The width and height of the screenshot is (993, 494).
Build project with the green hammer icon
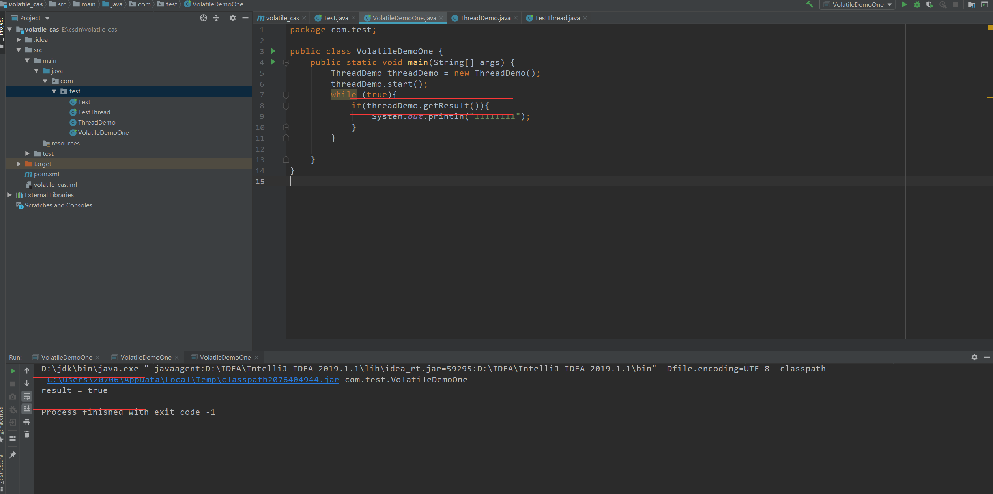coord(810,4)
